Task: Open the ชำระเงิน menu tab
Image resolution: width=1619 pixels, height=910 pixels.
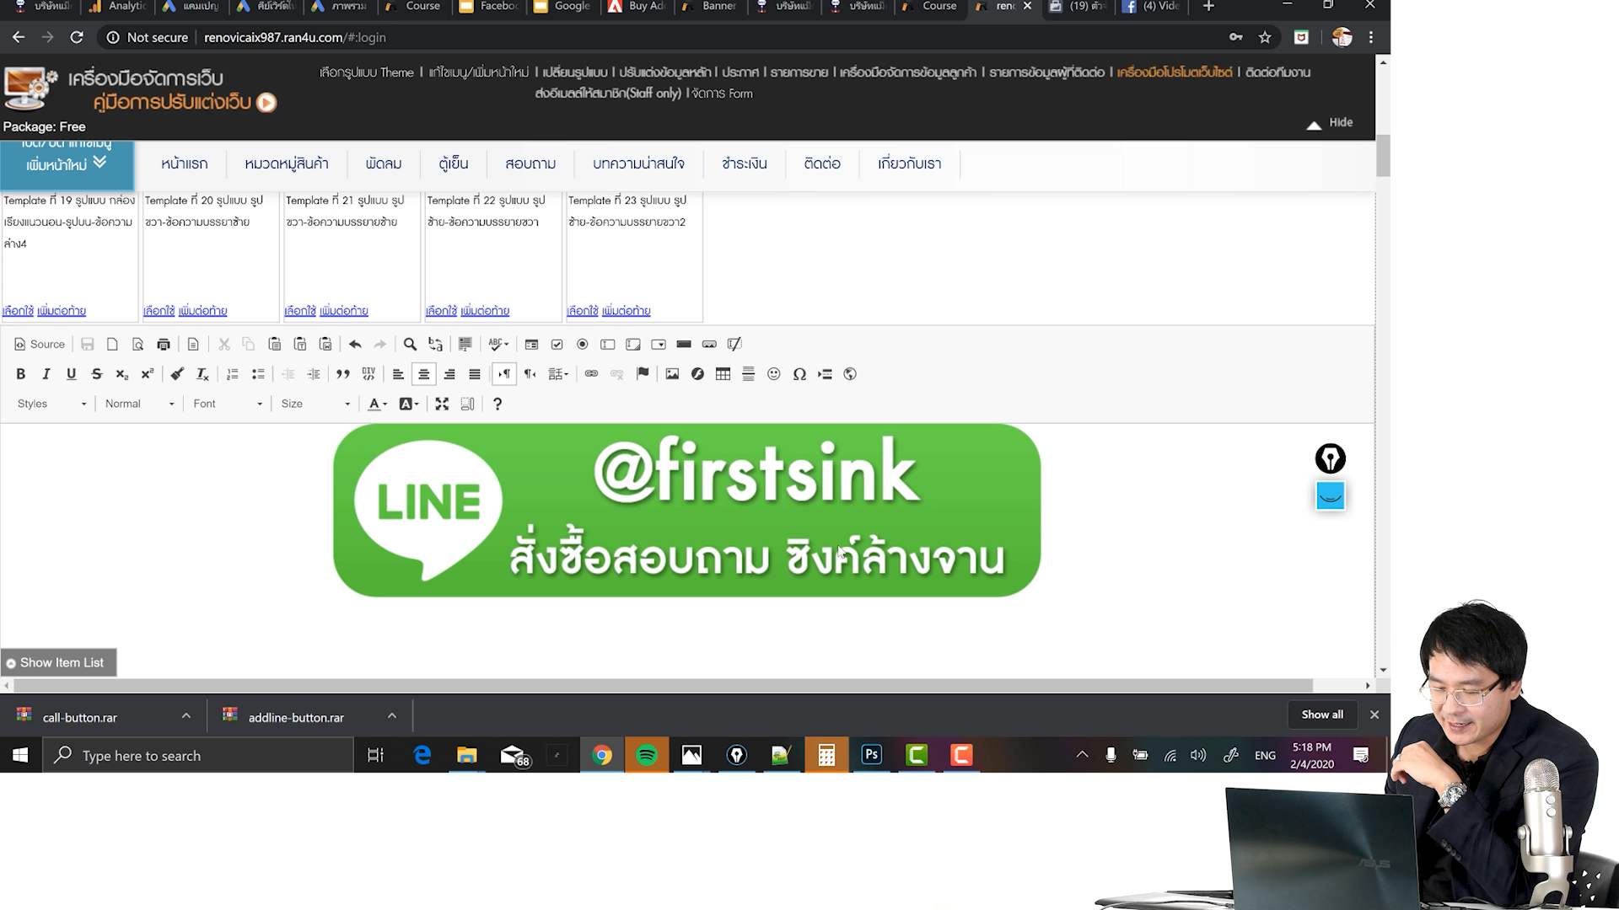Action: 745,163
